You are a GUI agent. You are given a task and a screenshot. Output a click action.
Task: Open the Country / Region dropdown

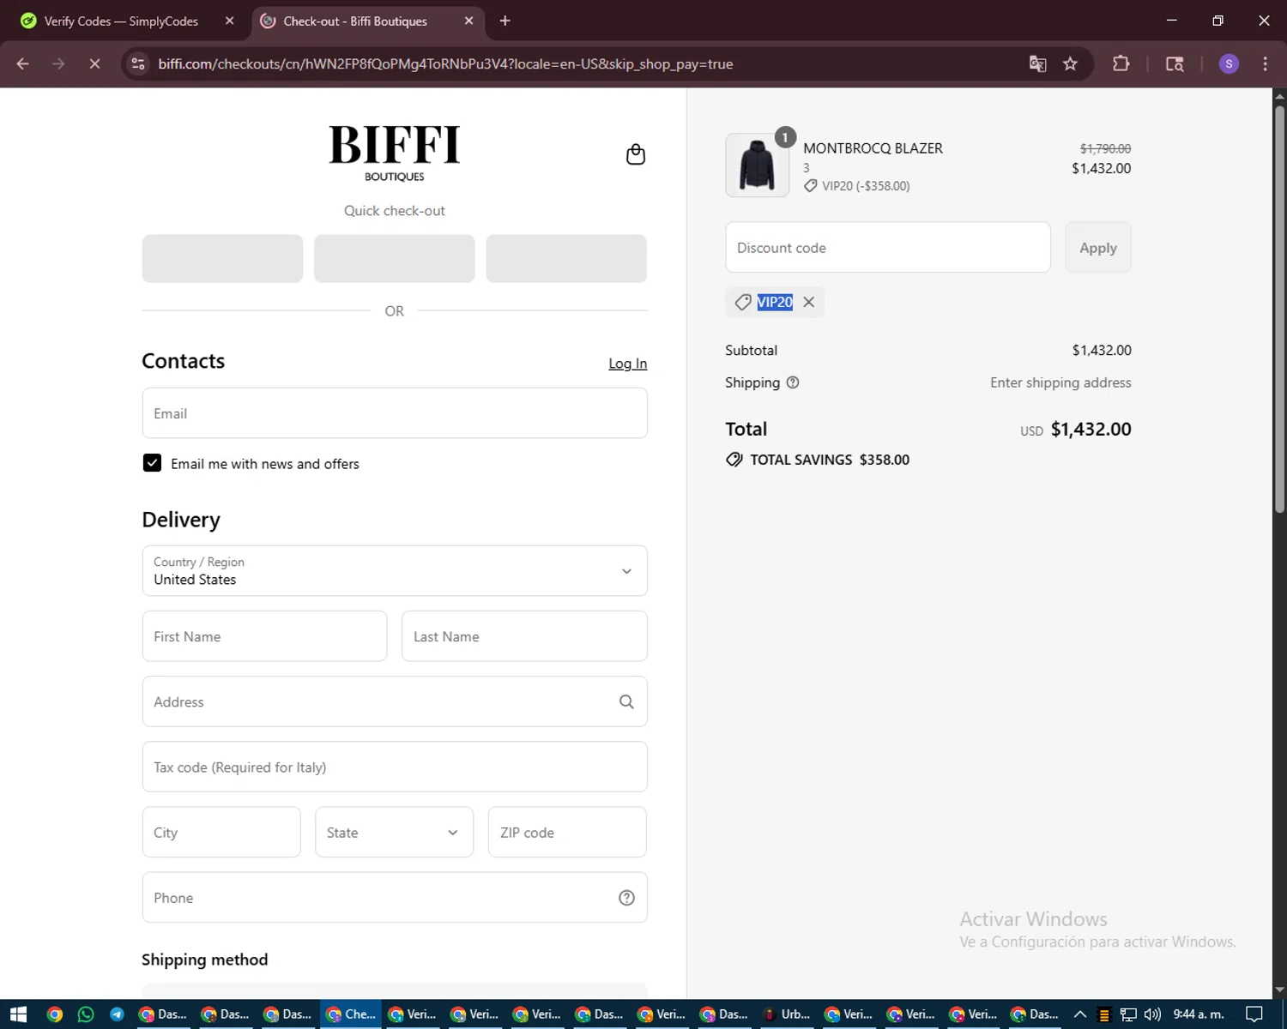tap(395, 571)
